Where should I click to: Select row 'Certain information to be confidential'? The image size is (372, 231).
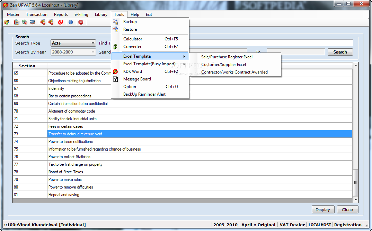(x=183, y=104)
